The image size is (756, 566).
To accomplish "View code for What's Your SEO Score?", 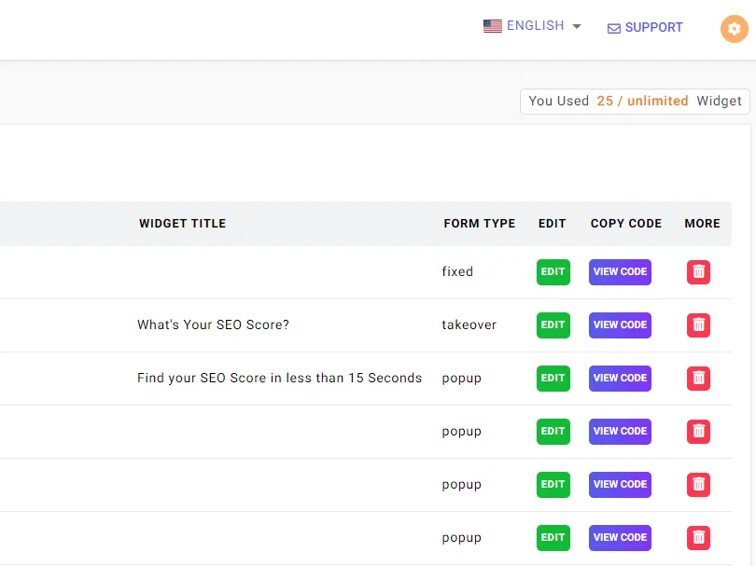I will tap(620, 325).
